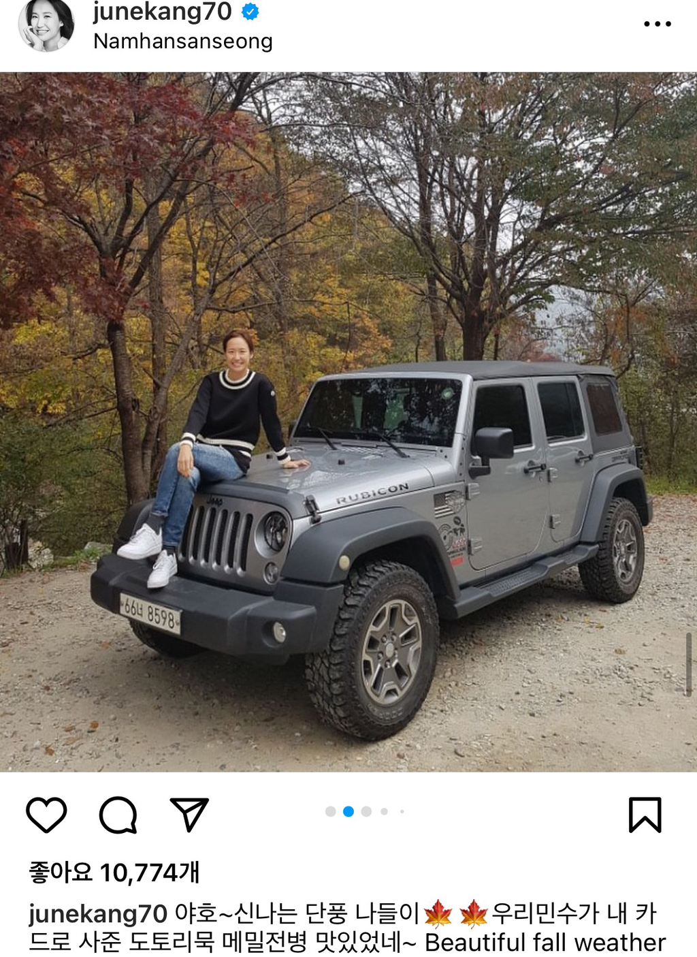This screenshot has height=957, width=697.
Task: Click the blue verified badge
Action: point(250,11)
